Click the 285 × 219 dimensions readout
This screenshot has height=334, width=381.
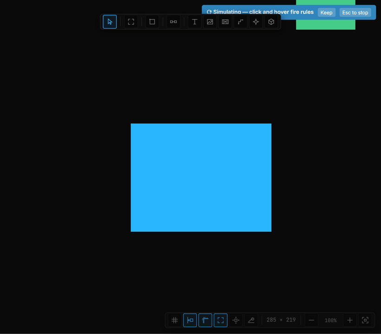[281, 320]
